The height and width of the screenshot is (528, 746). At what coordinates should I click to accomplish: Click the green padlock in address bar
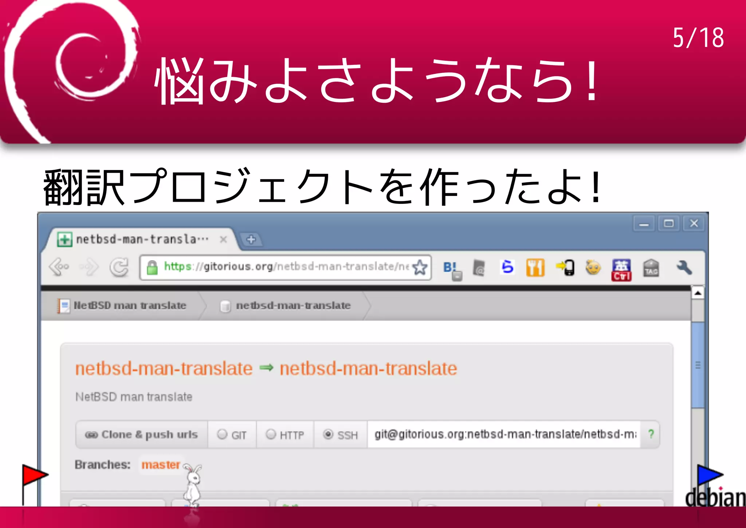click(152, 267)
